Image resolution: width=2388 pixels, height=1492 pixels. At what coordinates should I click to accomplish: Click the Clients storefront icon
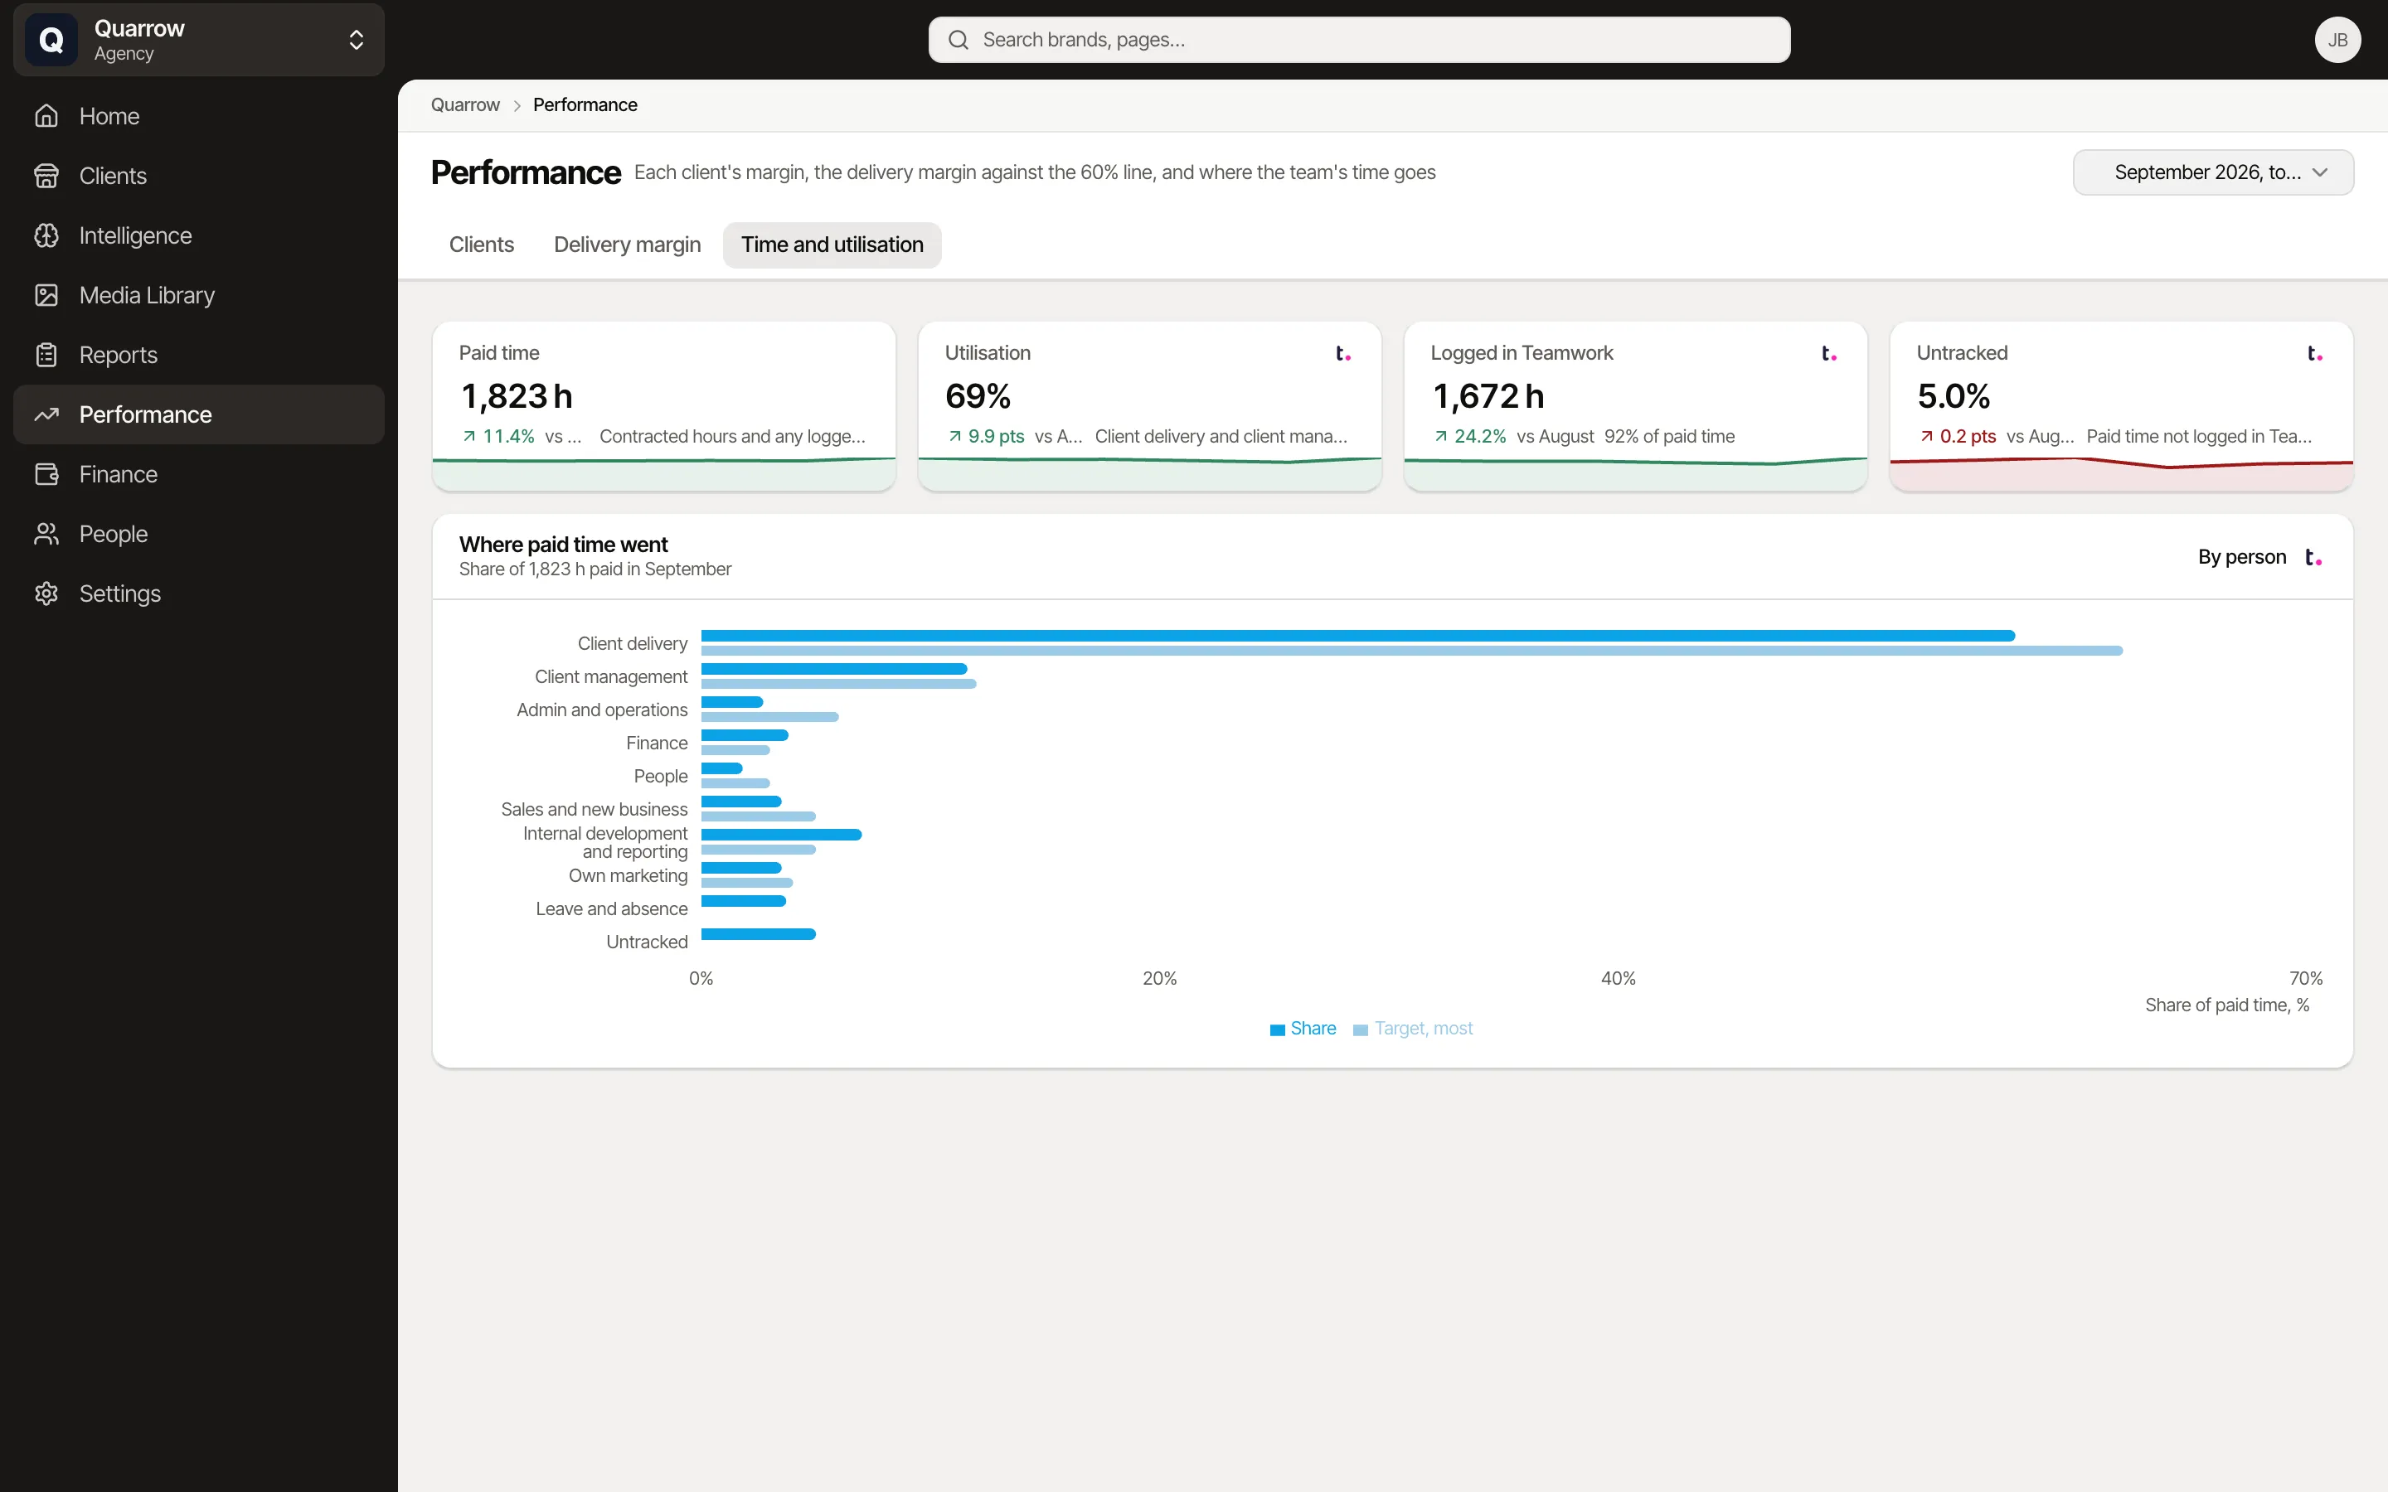tap(46, 176)
